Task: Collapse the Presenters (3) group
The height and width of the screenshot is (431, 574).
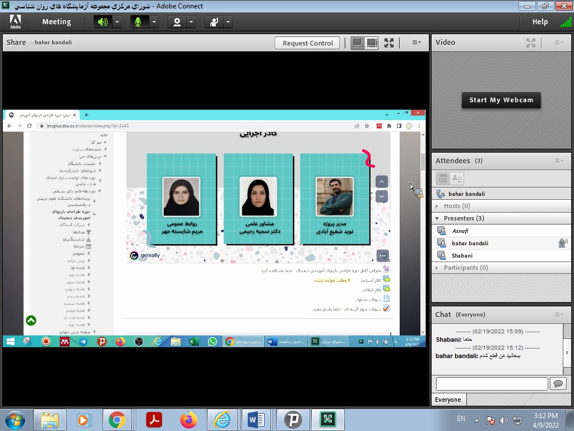Action: point(437,218)
